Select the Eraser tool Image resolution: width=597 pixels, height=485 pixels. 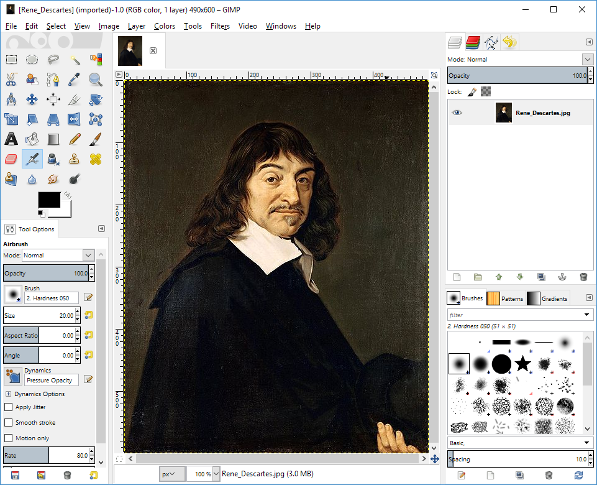pyautogui.click(x=11, y=159)
